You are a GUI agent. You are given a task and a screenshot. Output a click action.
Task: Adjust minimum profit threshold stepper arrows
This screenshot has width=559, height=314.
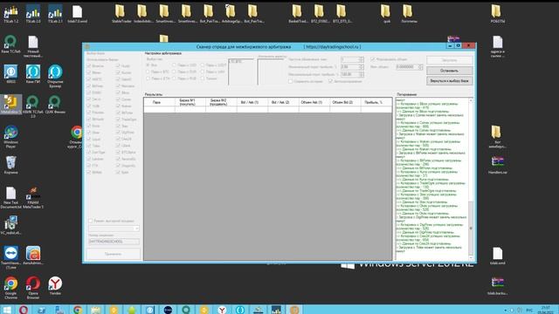click(x=362, y=67)
